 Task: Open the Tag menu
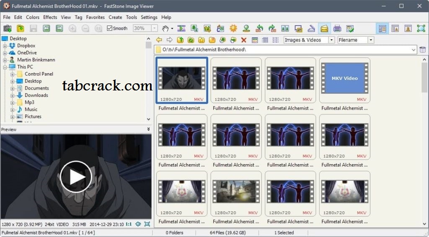[78, 17]
